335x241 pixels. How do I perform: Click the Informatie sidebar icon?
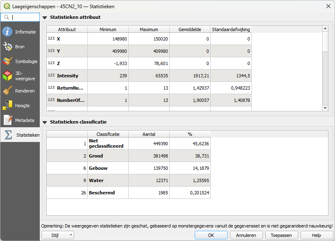coord(7,32)
